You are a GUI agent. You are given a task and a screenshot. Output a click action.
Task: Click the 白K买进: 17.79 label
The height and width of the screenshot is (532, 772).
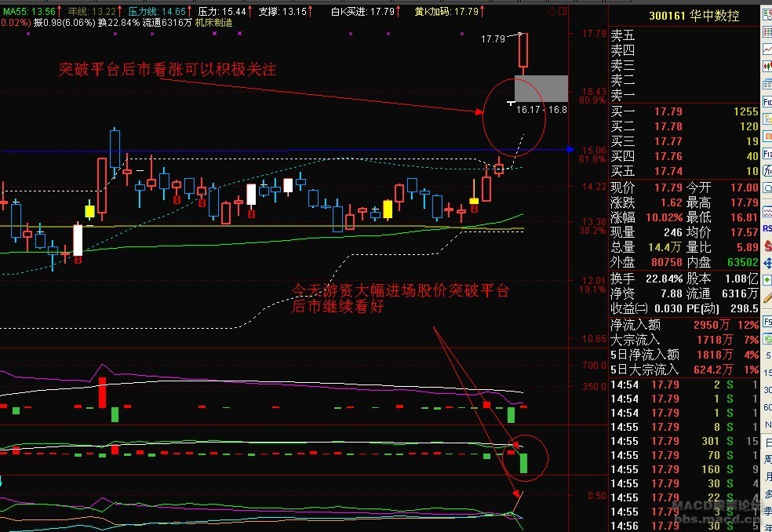coord(365,11)
